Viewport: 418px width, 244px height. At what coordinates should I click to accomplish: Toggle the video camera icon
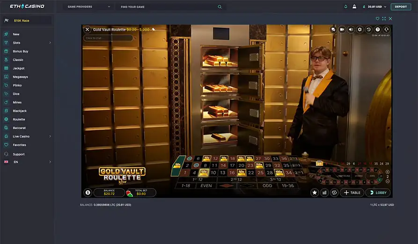click(x=342, y=29)
